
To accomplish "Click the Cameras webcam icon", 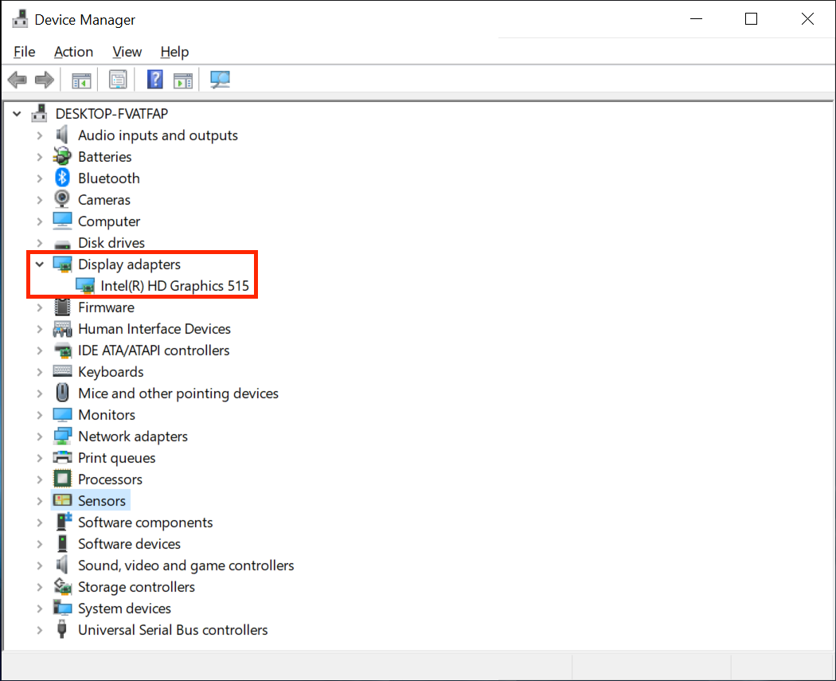I will pyautogui.click(x=62, y=200).
